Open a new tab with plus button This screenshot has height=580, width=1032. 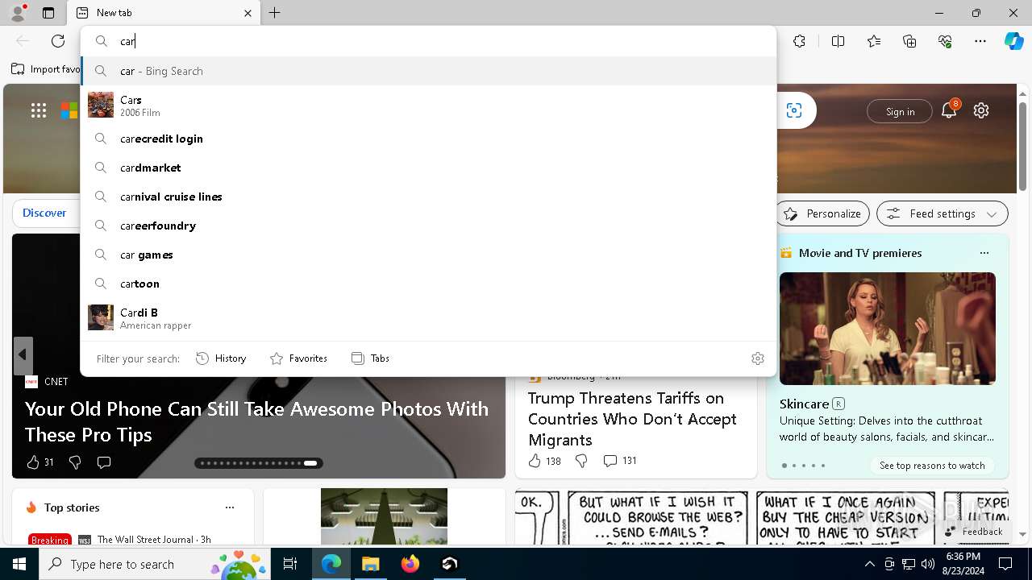[275, 13]
